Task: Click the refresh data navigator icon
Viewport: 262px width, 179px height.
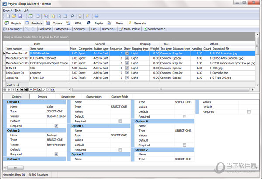Action: tap(53, 90)
